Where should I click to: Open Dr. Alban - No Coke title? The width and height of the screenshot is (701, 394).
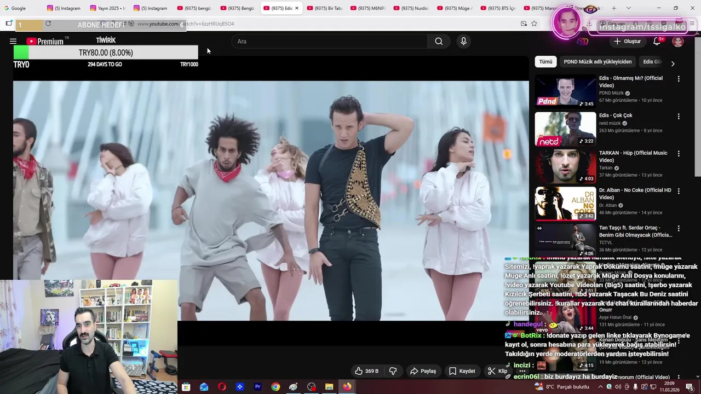click(x=635, y=194)
